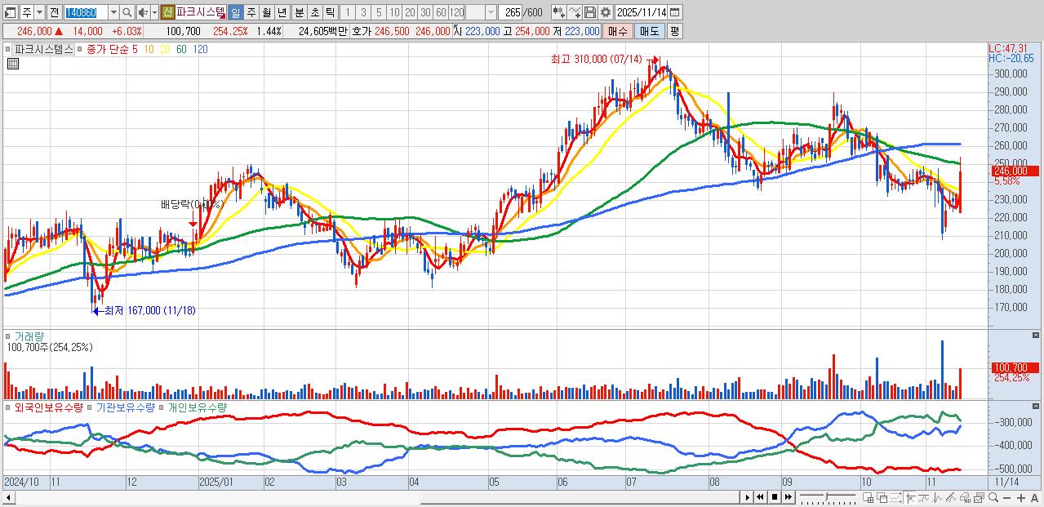1044x507 pixels.
Task: Select the 5 interval button
Action: (x=379, y=12)
